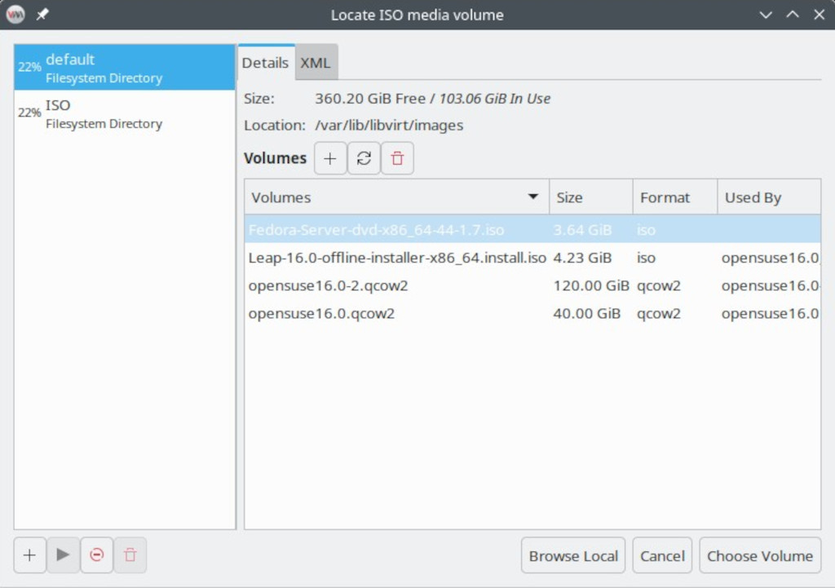The width and height of the screenshot is (835, 588).
Task: Click the 360.20 GiB Free size text
Action: point(370,99)
